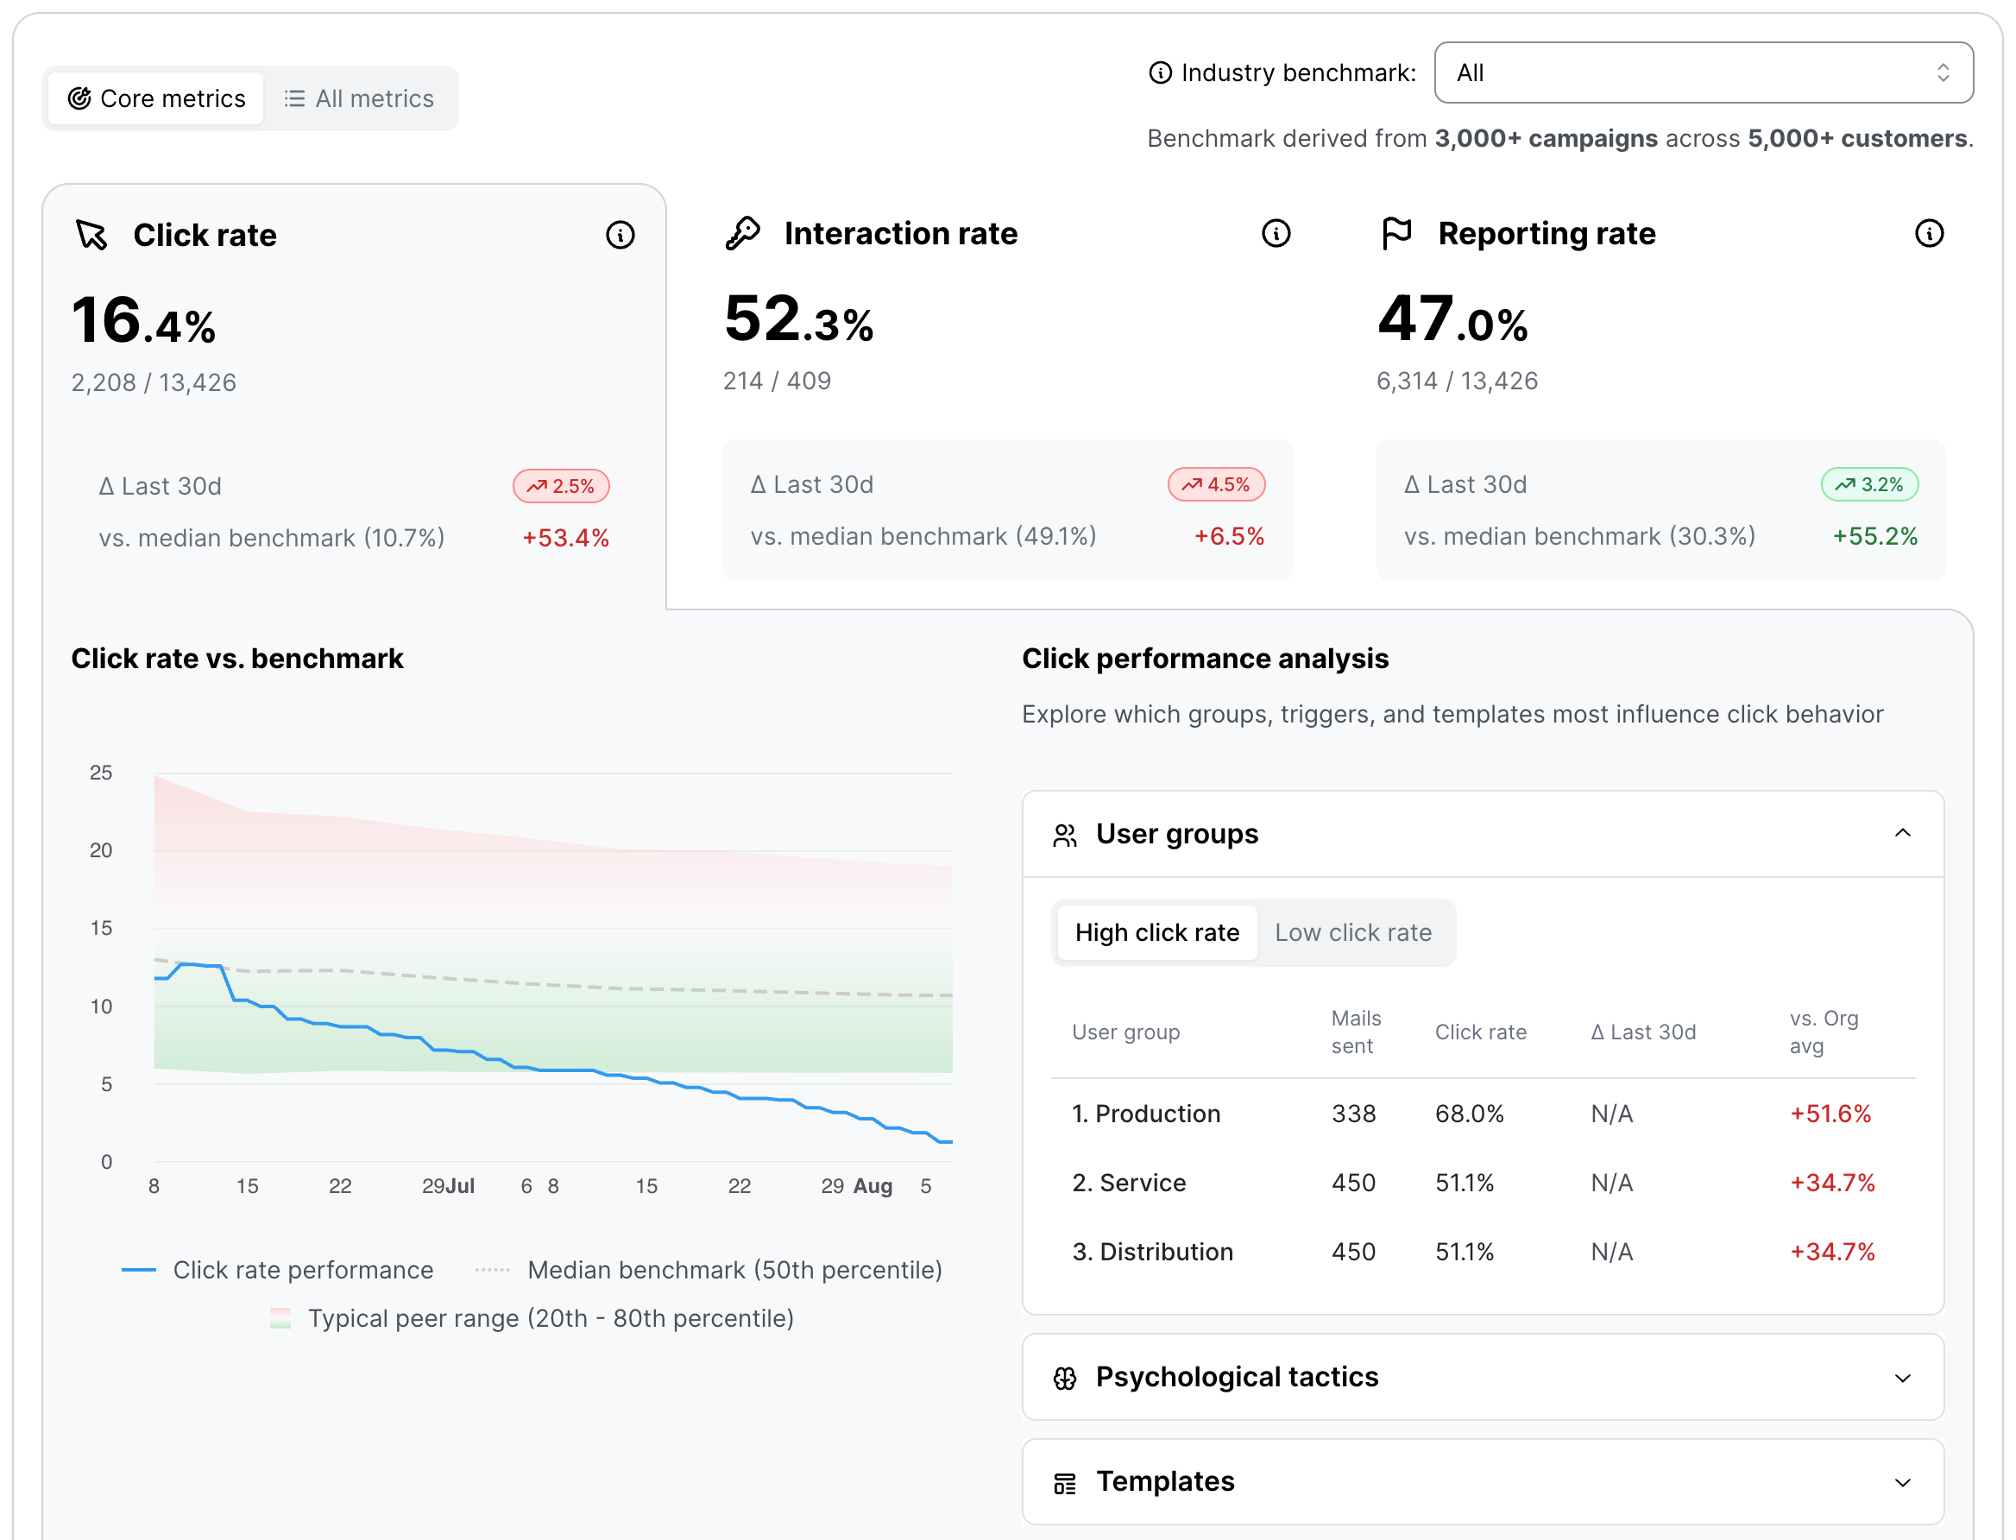This screenshot has height=1540, width=2016.
Task: Click the '1. Production' user group row
Action: (1482, 1114)
